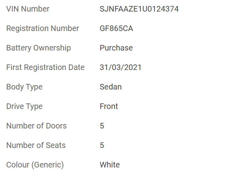
Task: Click the Purchase battery ownership value
Action: [116, 48]
